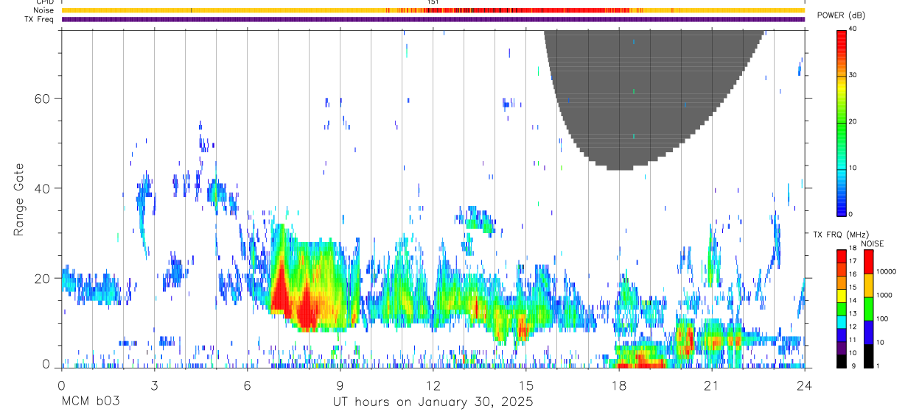Click the x-axis tick label '9'

tap(340, 385)
